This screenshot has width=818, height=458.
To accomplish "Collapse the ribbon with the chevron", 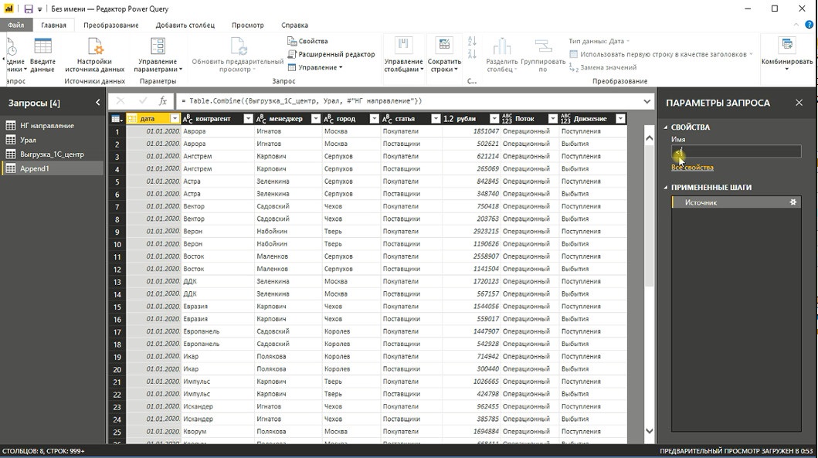I will pos(796,25).
